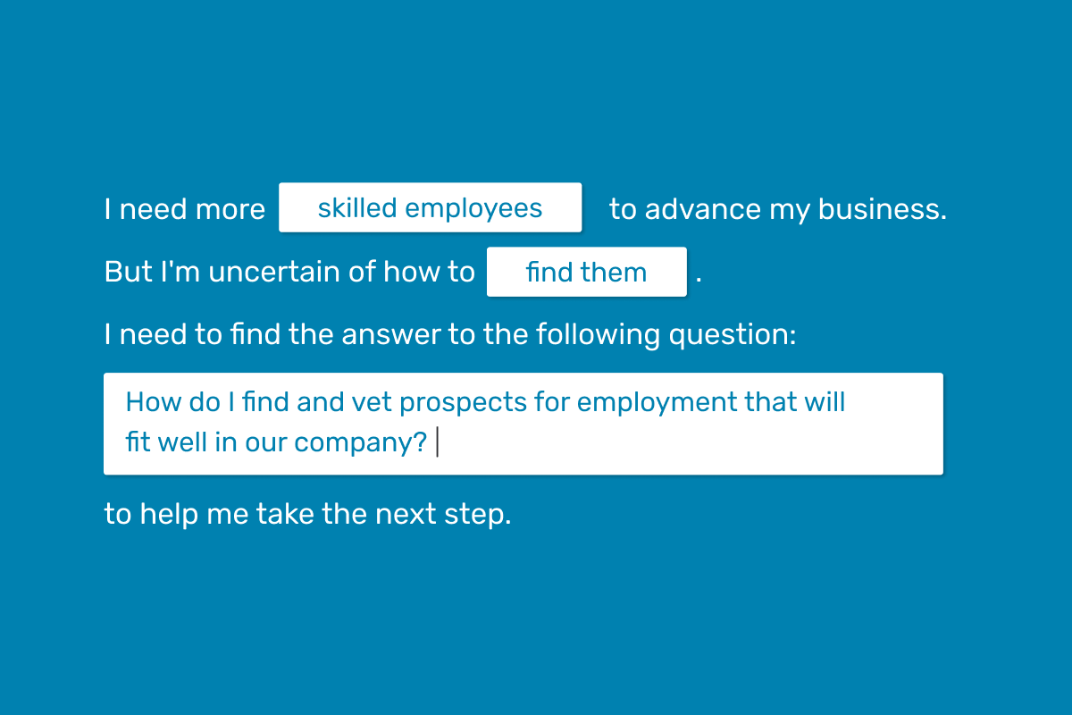Click the word "skilled" in first field

357,208
